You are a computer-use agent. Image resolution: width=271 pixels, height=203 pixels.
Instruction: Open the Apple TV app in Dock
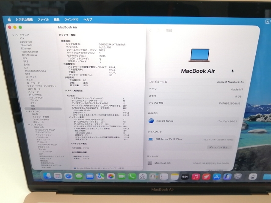[185, 177]
